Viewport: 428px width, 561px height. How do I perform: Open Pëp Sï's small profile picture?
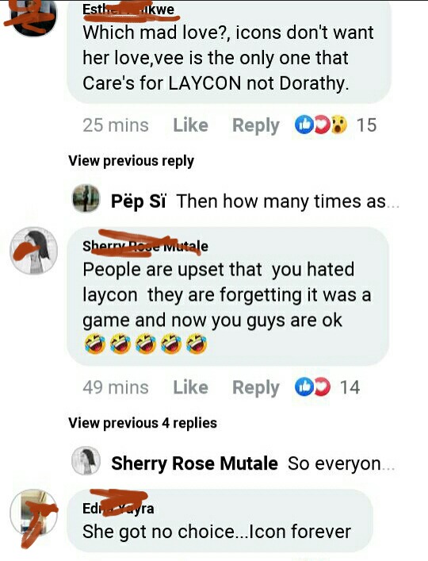click(86, 198)
